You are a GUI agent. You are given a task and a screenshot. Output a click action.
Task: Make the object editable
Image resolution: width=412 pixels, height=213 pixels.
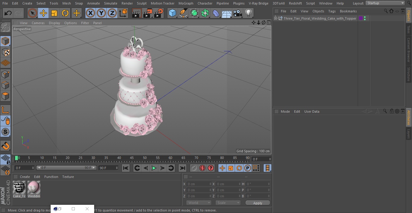5,27
